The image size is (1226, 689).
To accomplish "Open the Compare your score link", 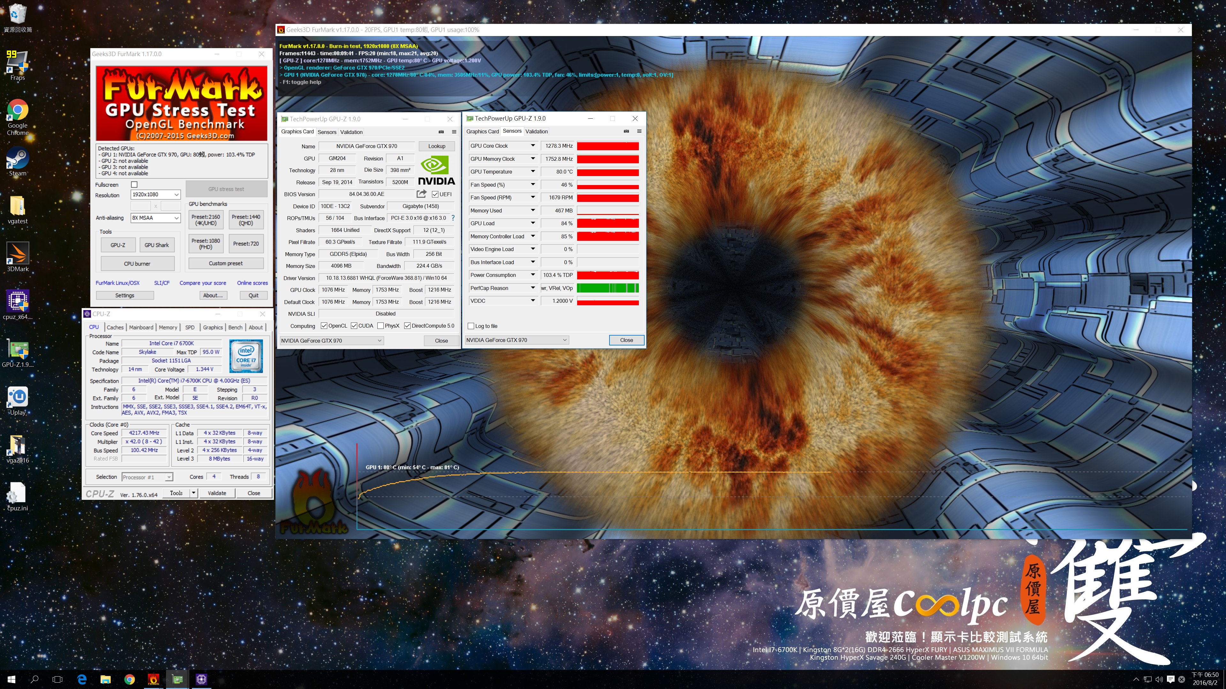I will click(203, 283).
